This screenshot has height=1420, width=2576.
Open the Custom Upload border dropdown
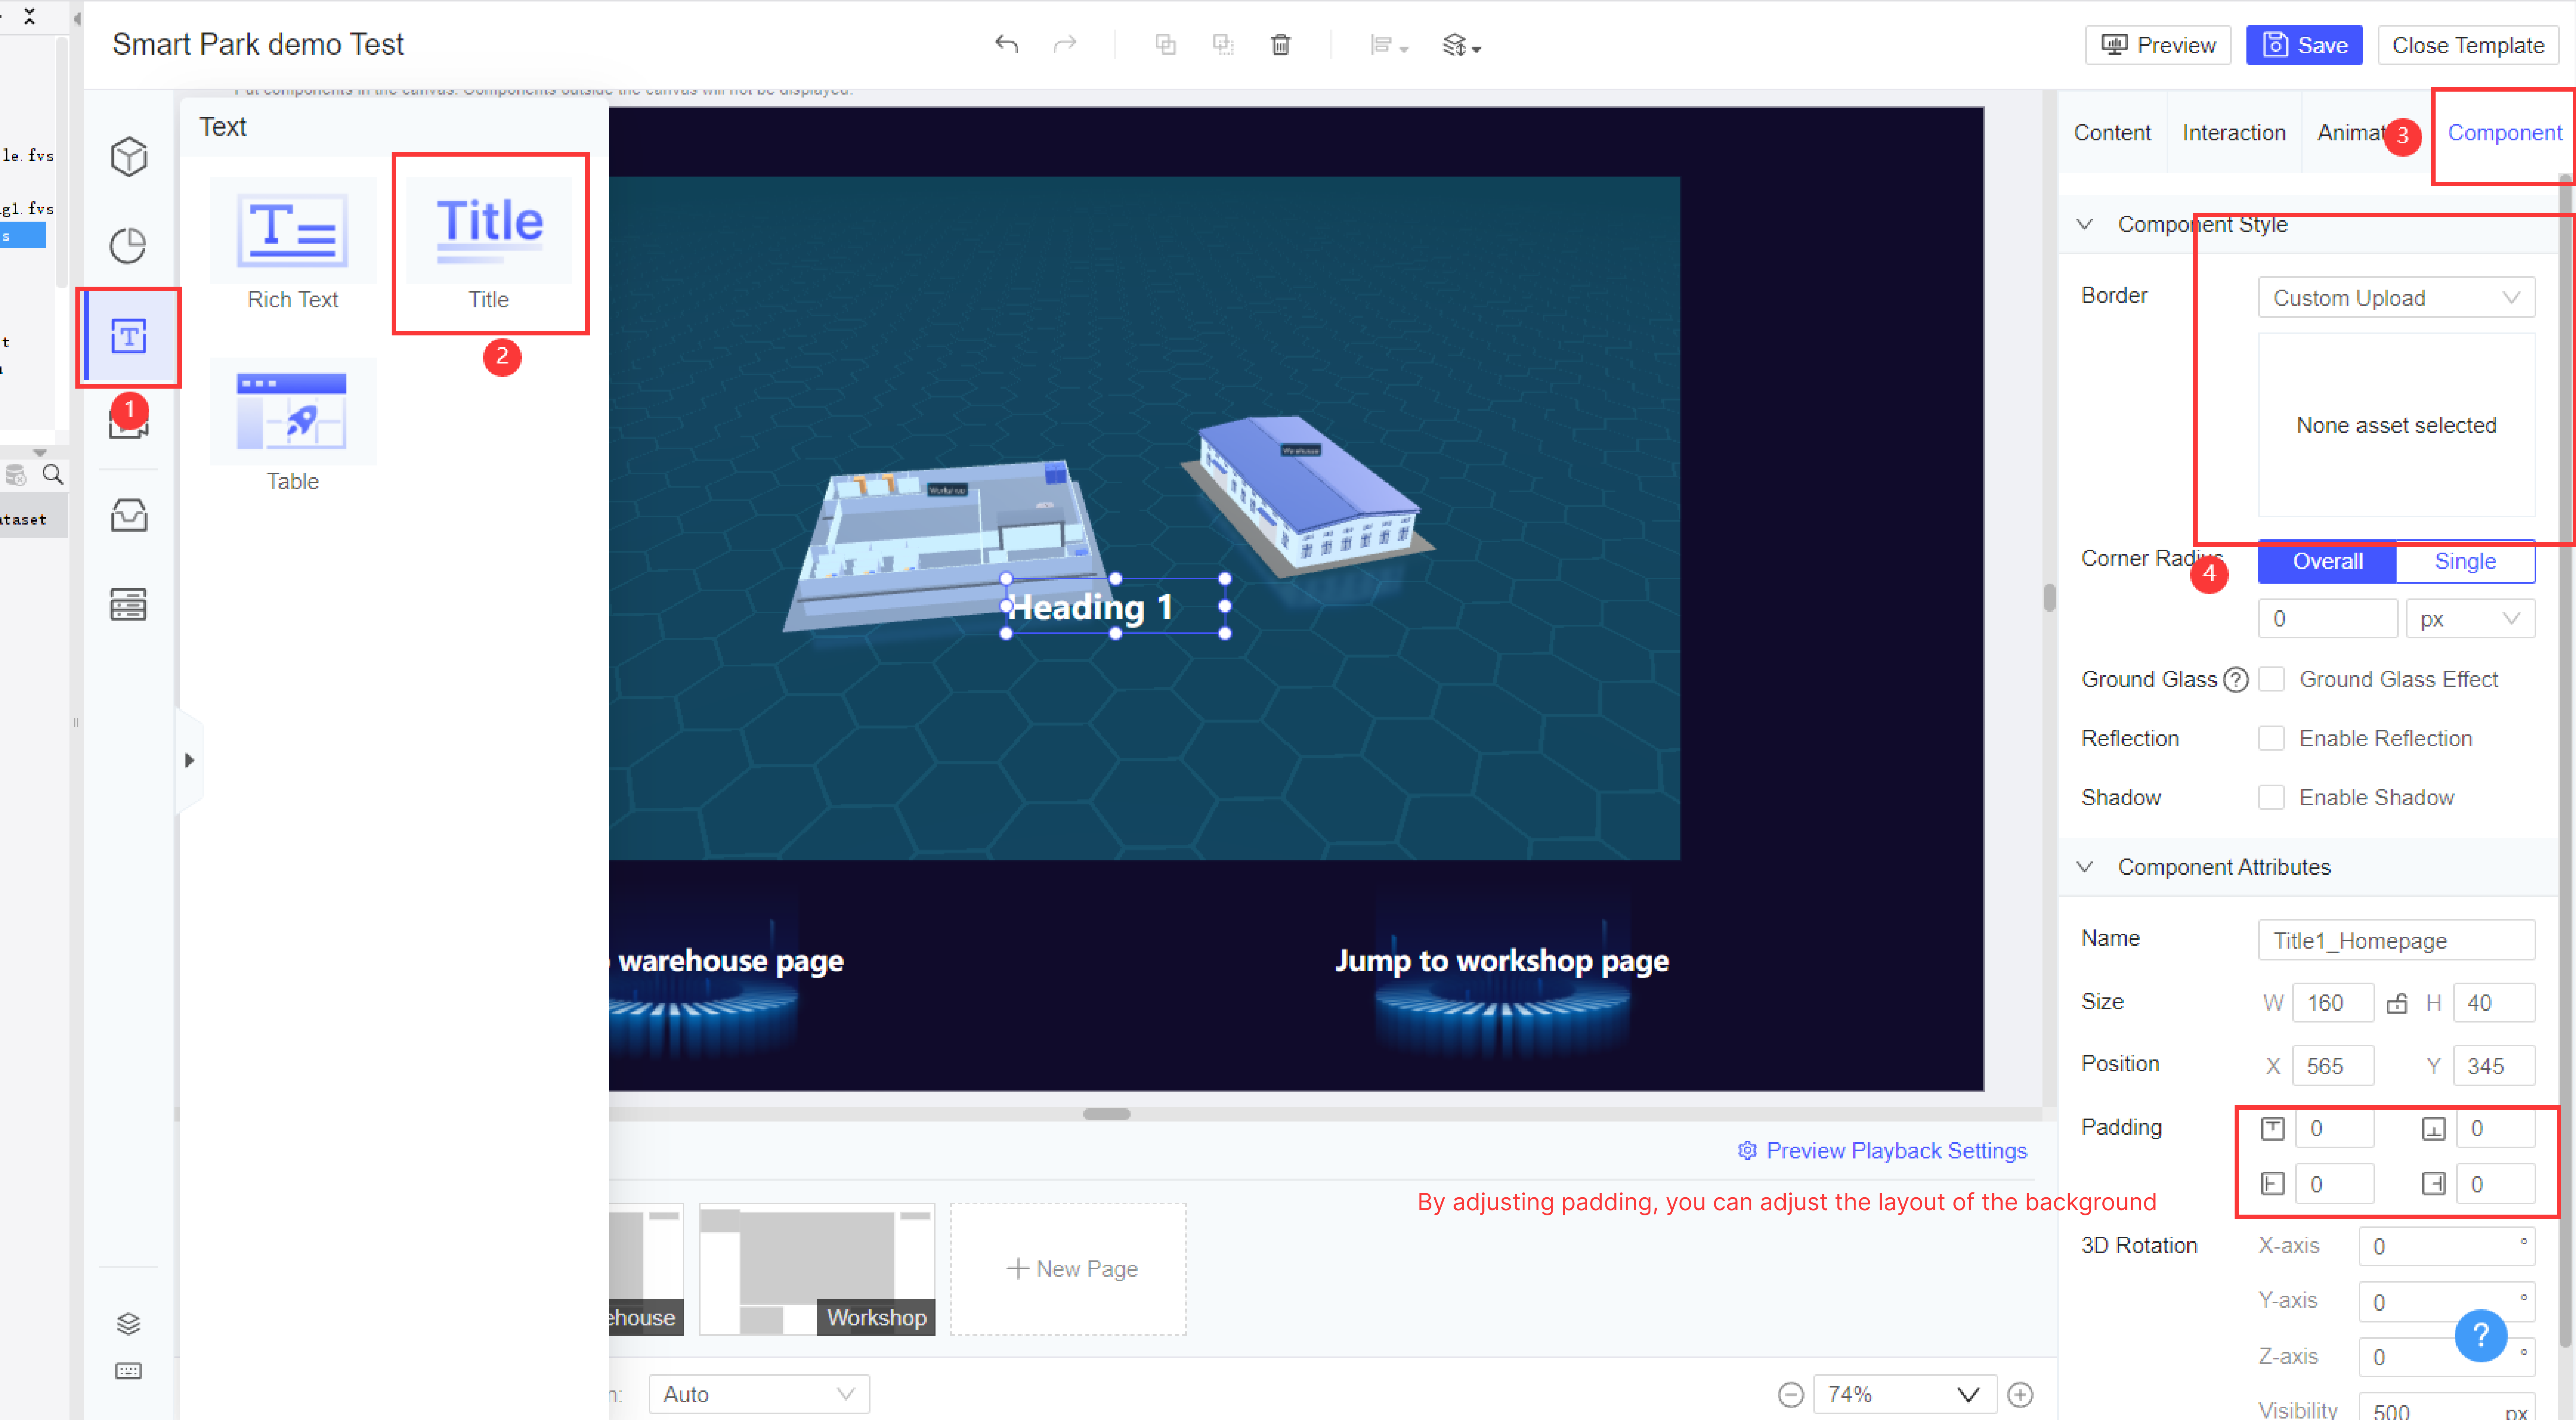2396,297
